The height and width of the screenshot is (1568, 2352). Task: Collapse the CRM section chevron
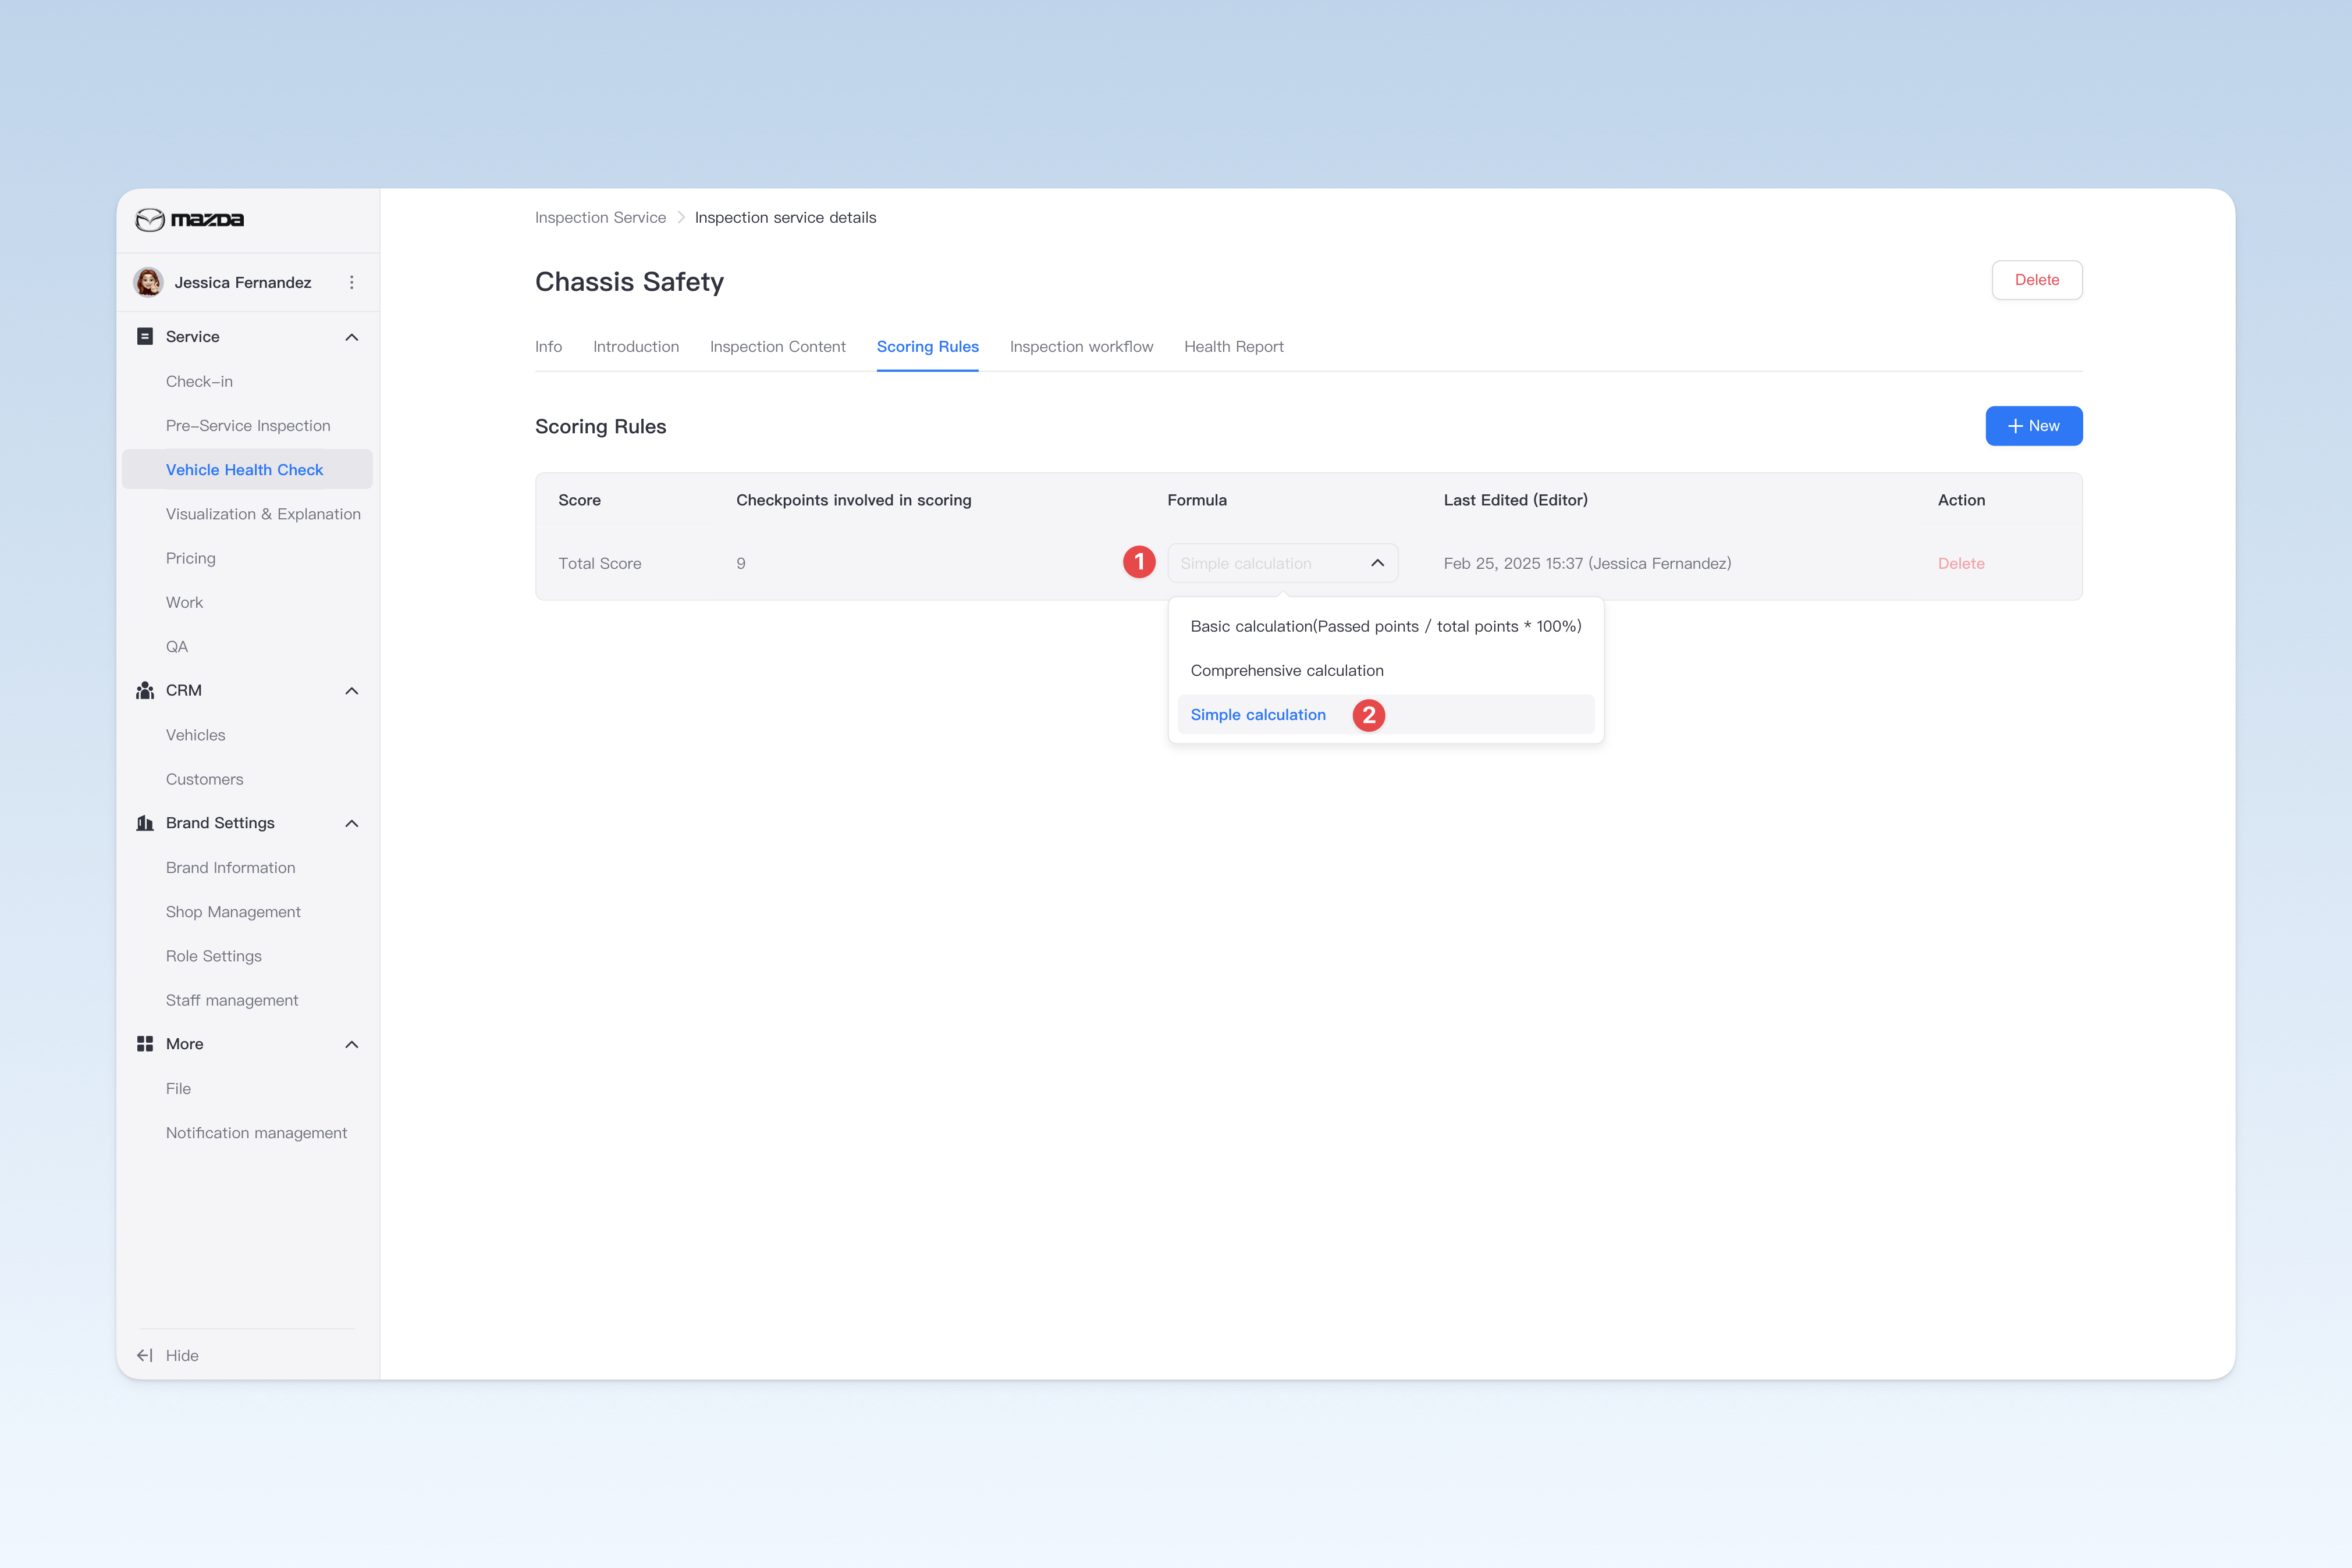352,691
